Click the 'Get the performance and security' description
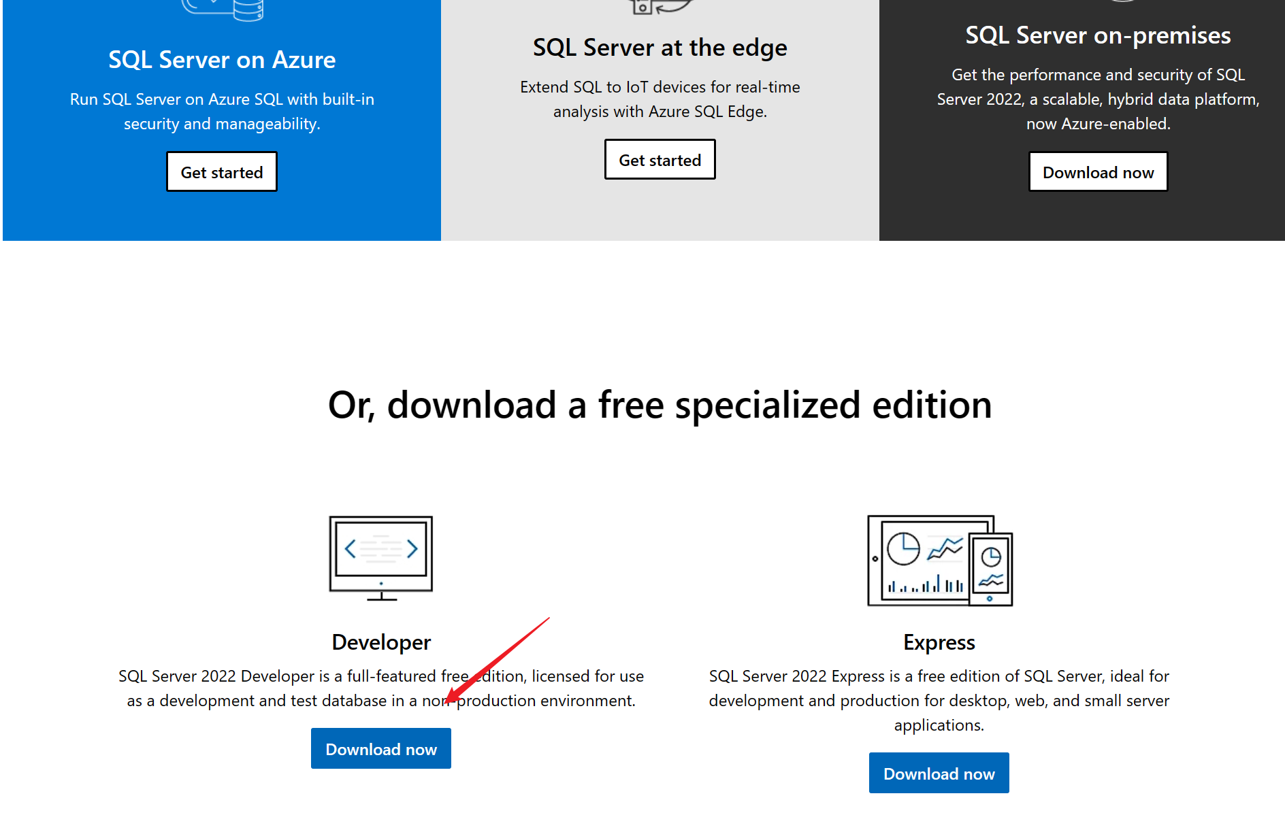 [x=1099, y=99]
